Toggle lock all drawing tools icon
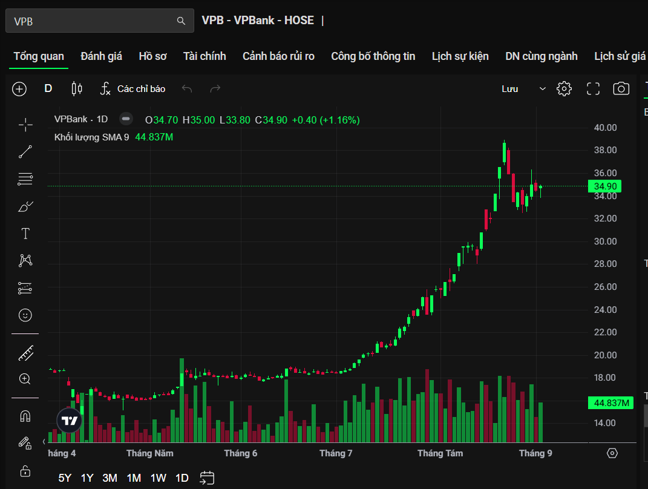 (x=25, y=470)
